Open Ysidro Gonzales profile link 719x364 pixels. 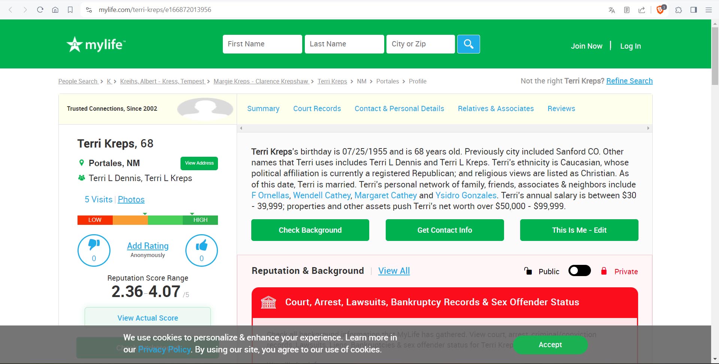click(466, 195)
